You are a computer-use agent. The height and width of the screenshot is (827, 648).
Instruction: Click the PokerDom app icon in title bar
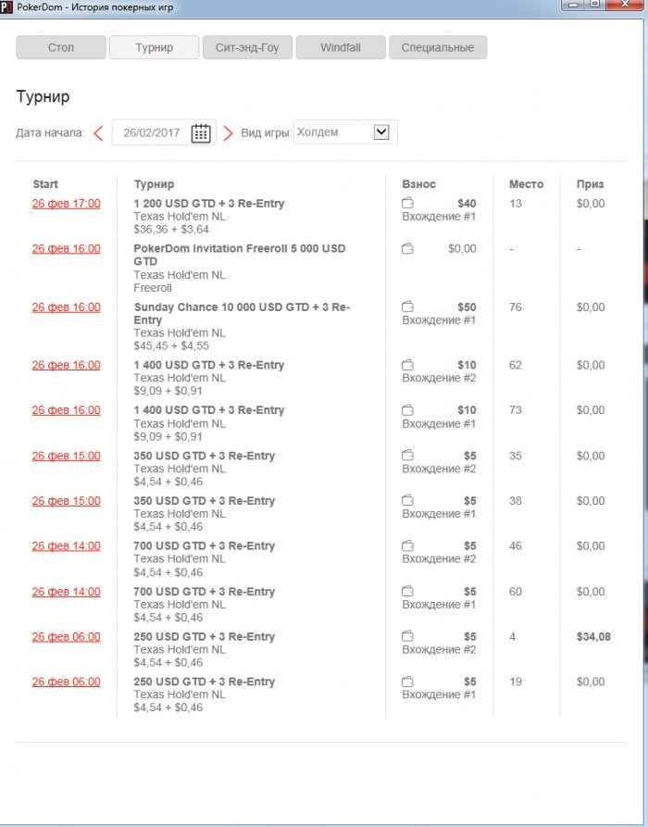click(6, 6)
